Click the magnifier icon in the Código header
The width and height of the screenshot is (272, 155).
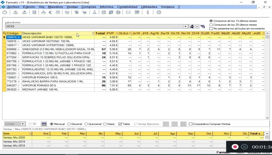[4, 33]
